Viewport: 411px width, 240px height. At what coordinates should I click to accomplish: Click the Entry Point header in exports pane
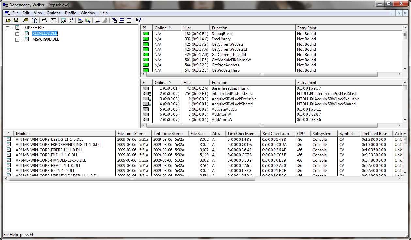tap(349, 83)
